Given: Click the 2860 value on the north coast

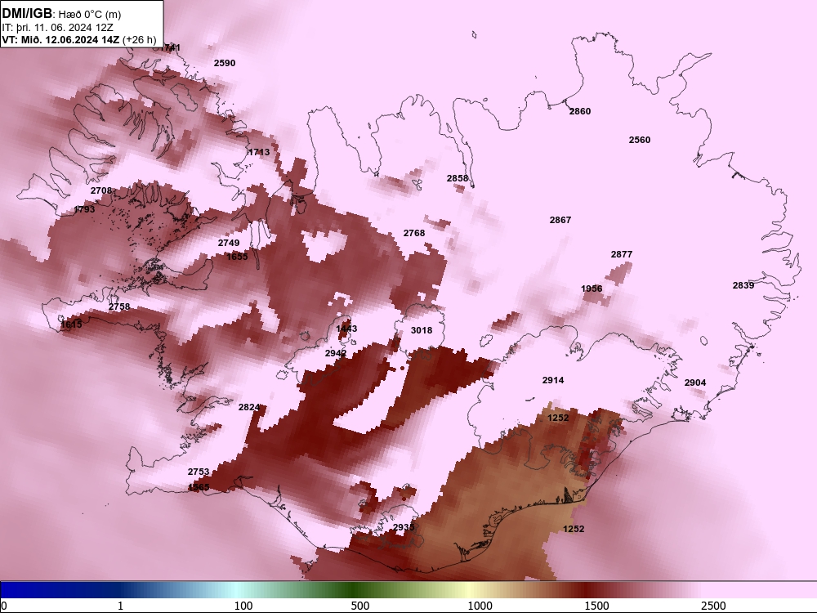Looking at the screenshot, I should click(x=580, y=111).
